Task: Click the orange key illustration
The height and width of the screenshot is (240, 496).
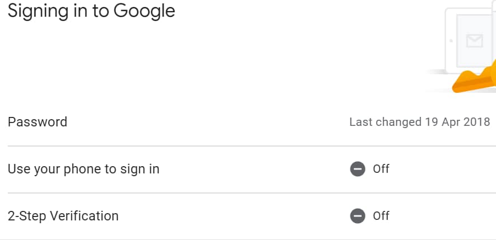Action: click(x=474, y=77)
